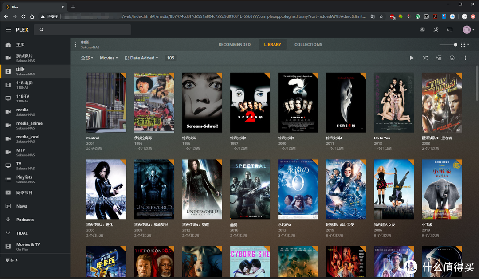This screenshot has height=279, width=479.
Task: Open TV Sakura-NAS library in sidebar
Action: [35, 165]
